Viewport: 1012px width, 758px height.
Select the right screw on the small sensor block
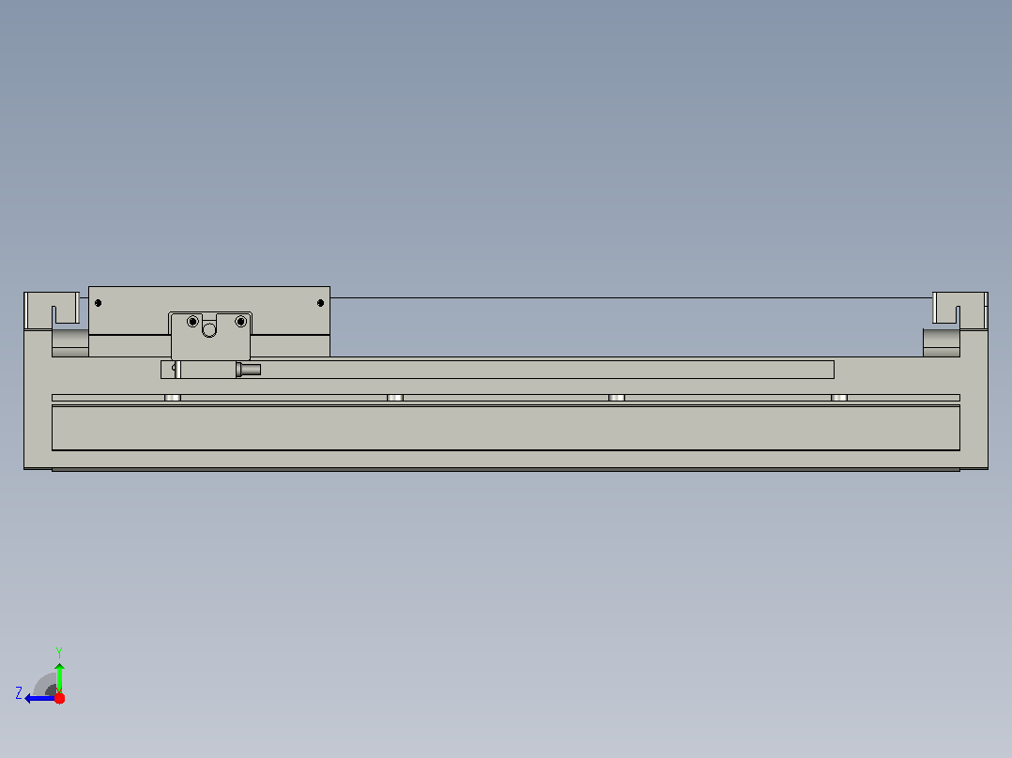[x=240, y=321]
